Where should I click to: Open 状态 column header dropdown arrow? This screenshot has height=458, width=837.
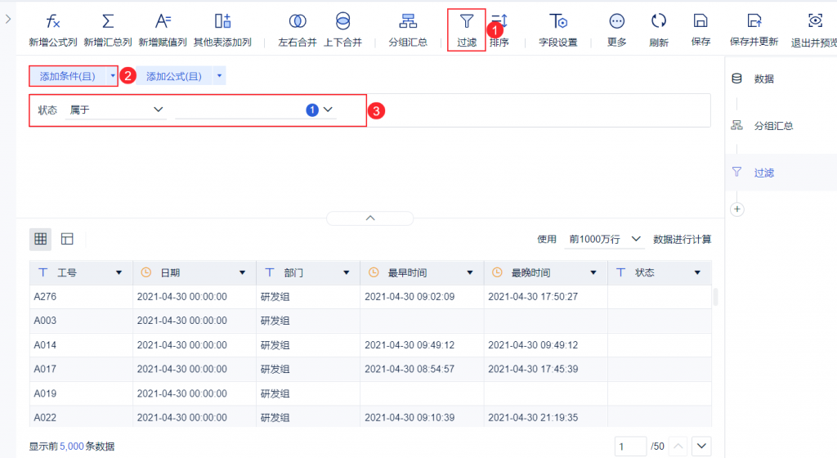[698, 273]
